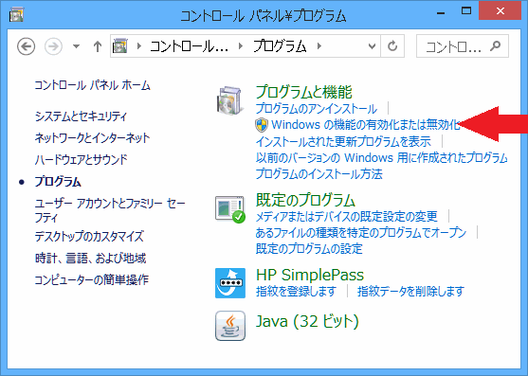This screenshot has width=528, height=376.
Task: Close the control panel window
Action: pyautogui.click(x=501, y=11)
